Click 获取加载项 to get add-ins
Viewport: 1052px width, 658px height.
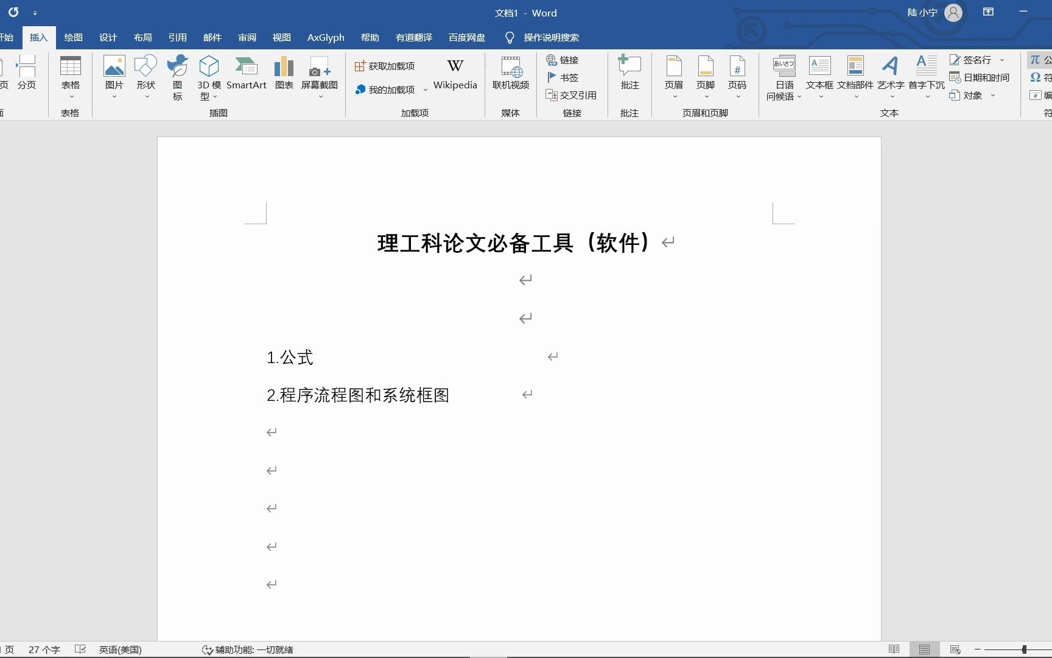pyautogui.click(x=385, y=66)
